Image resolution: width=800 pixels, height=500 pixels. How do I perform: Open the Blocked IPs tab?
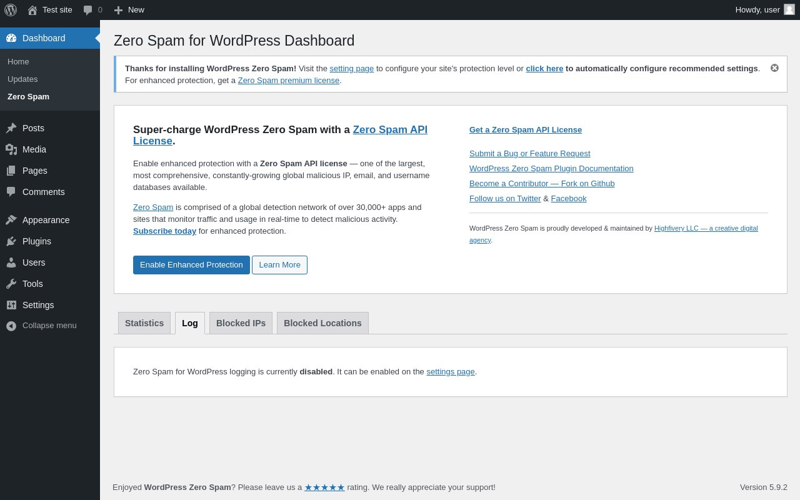pos(241,323)
